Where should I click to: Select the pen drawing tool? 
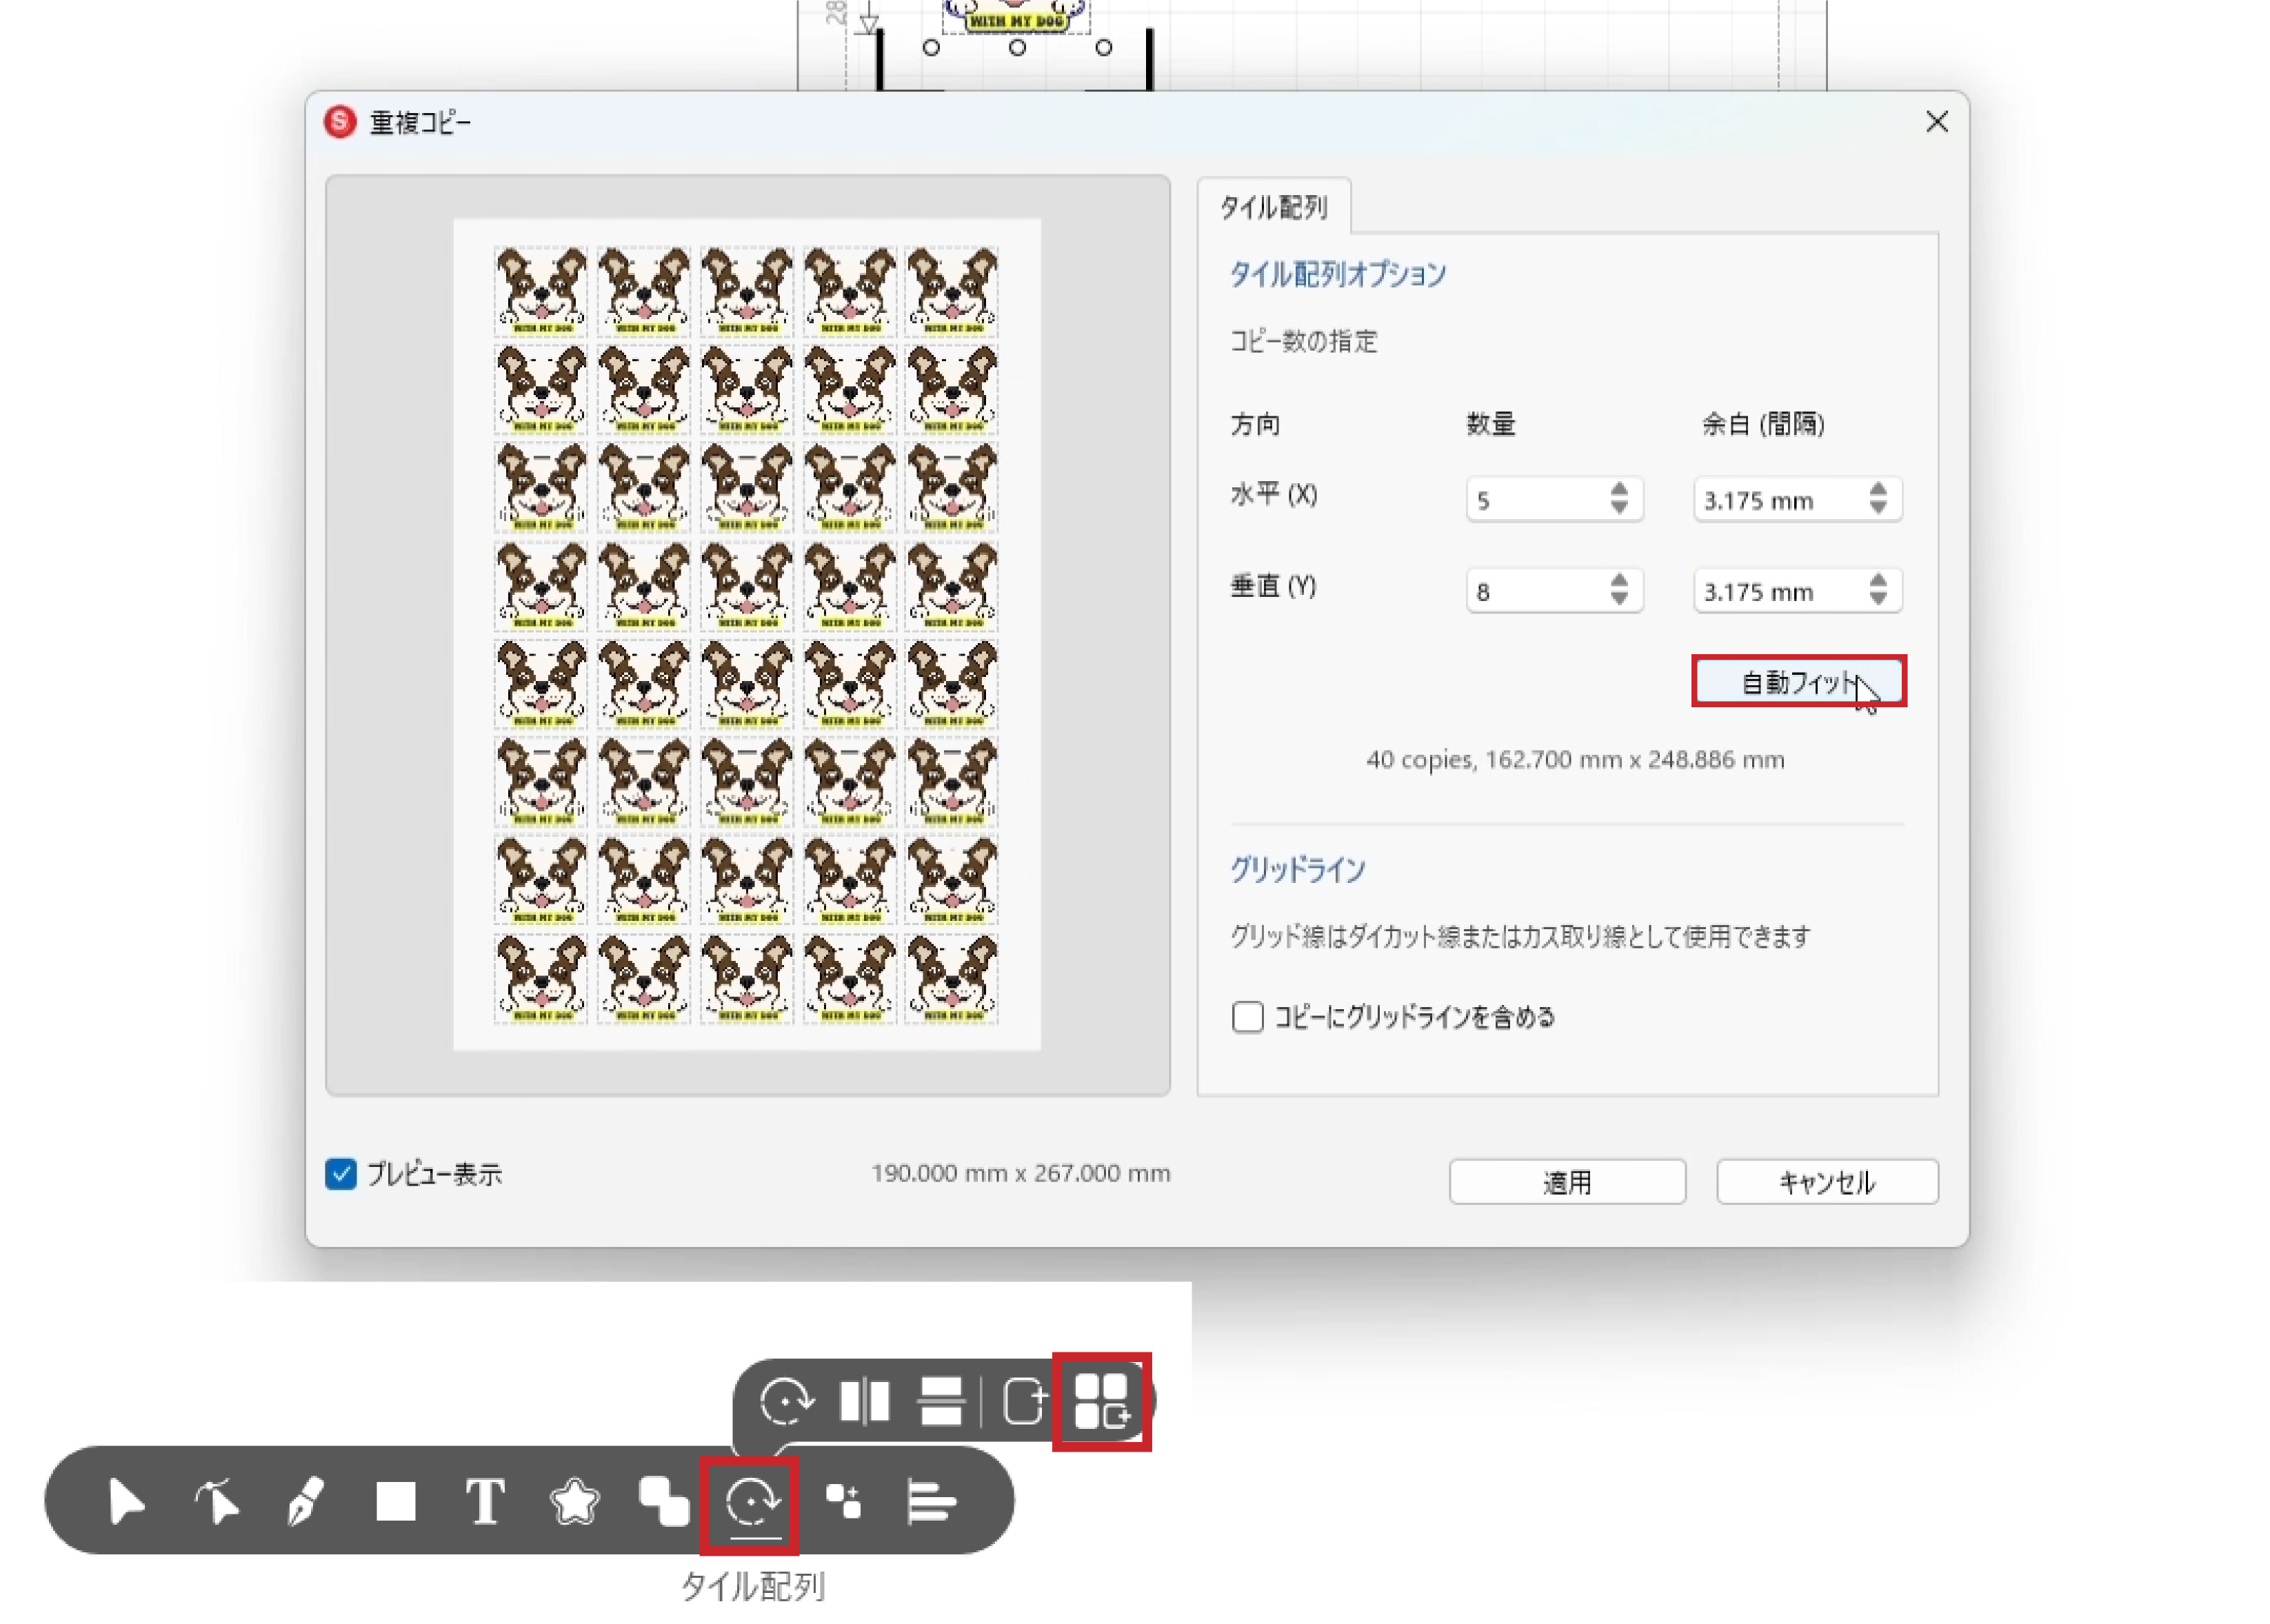coord(305,1501)
